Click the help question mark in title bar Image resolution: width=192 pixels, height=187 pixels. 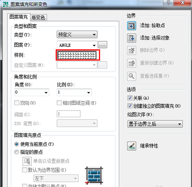point(168,3)
